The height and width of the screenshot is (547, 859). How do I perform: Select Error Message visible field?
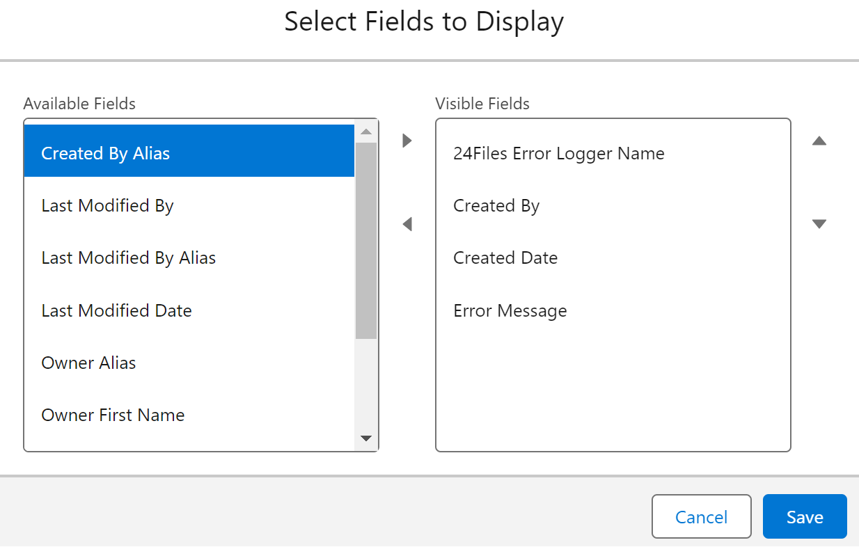click(613, 310)
